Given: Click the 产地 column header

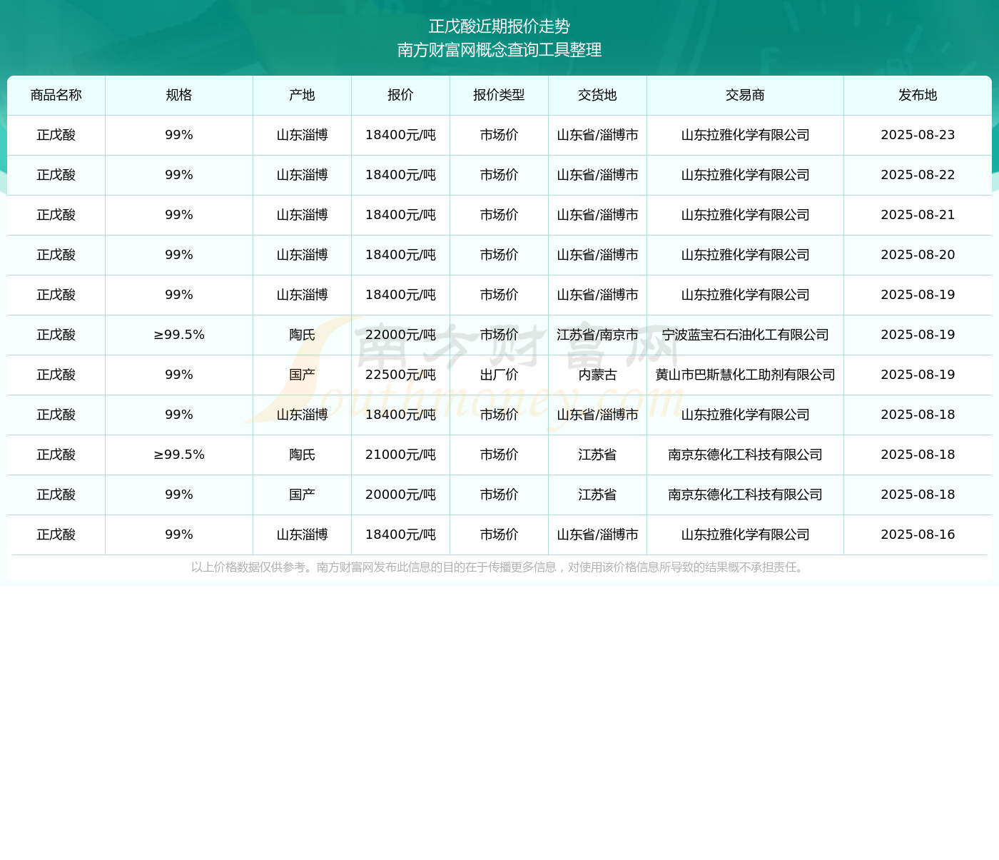Looking at the screenshot, I should coord(303,95).
